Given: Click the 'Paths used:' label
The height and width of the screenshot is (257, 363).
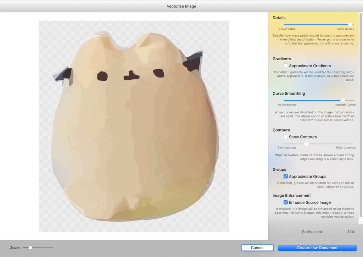Looking at the screenshot, I should 313,232.
